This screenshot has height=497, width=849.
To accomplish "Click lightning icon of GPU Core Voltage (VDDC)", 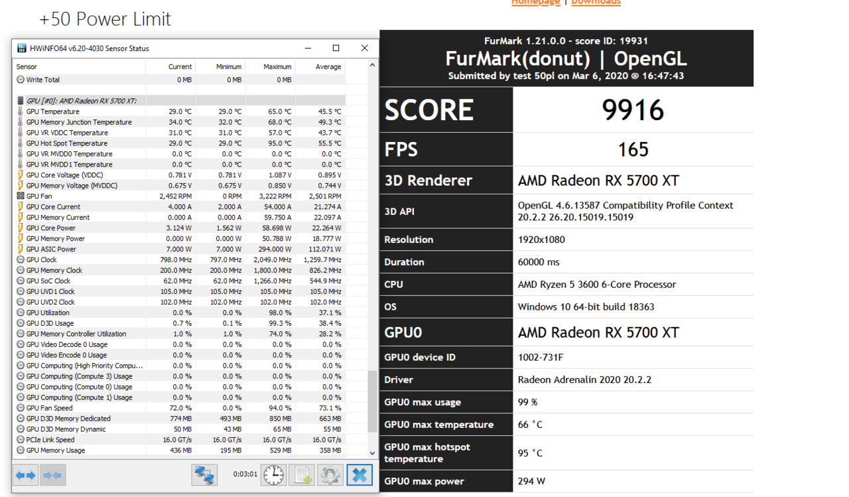I will pyautogui.click(x=21, y=175).
